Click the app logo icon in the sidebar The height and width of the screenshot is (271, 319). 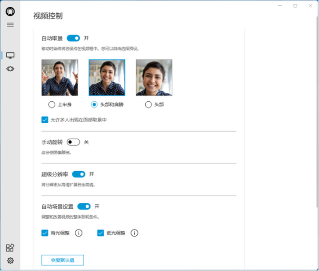10,11
